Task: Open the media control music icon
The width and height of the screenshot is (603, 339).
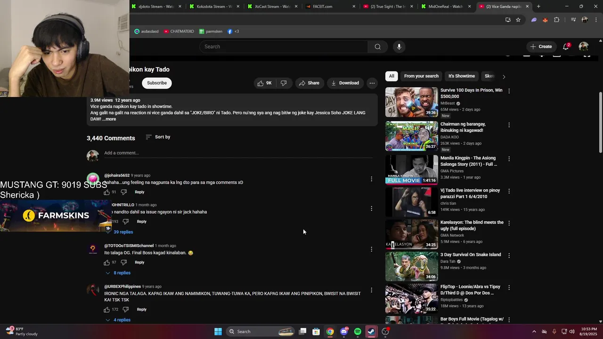Action: click(x=573, y=20)
